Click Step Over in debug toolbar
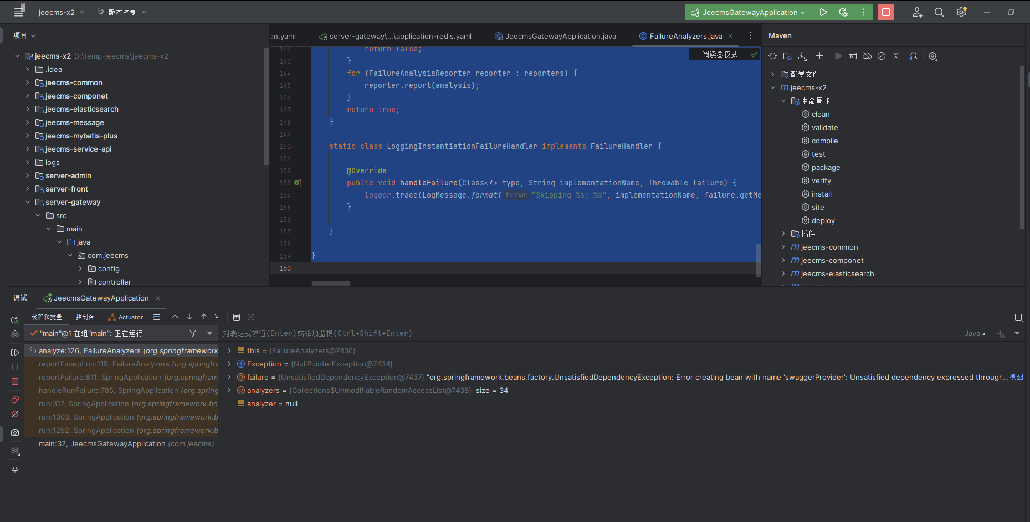The height and width of the screenshot is (522, 1030). pyautogui.click(x=175, y=317)
